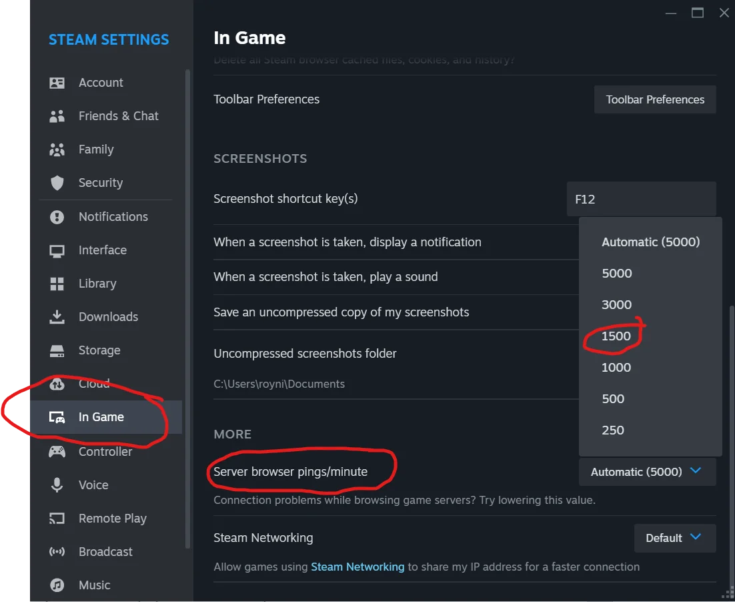Click 'When a screenshot is taken, play a sound'
Viewport: 735px width, 602px height.
(x=325, y=277)
